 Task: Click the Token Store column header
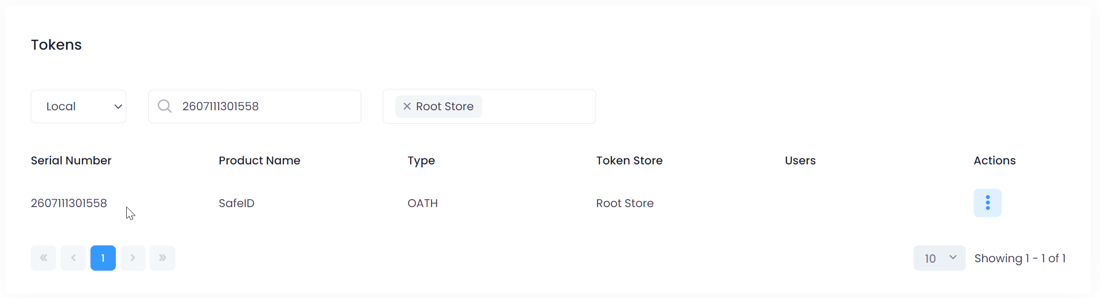(x=629, y=160)
